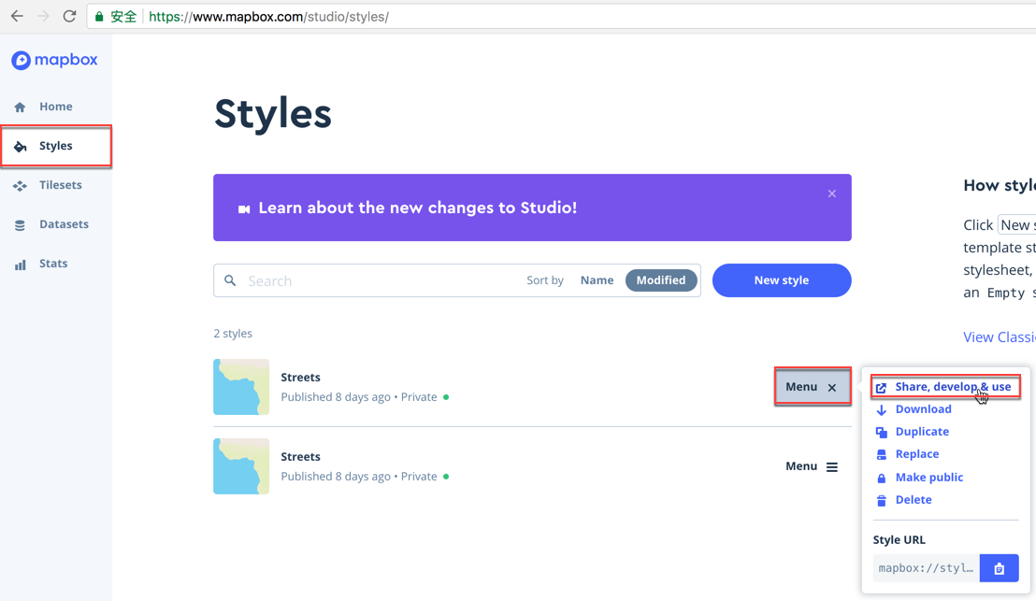
Task: Sort styles by Modified
Action: pyautogui.click(x=661, y=280)
